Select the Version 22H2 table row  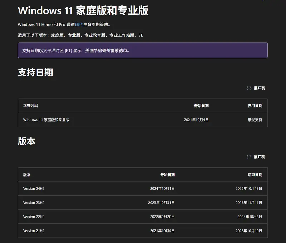[x=143, y=217]
